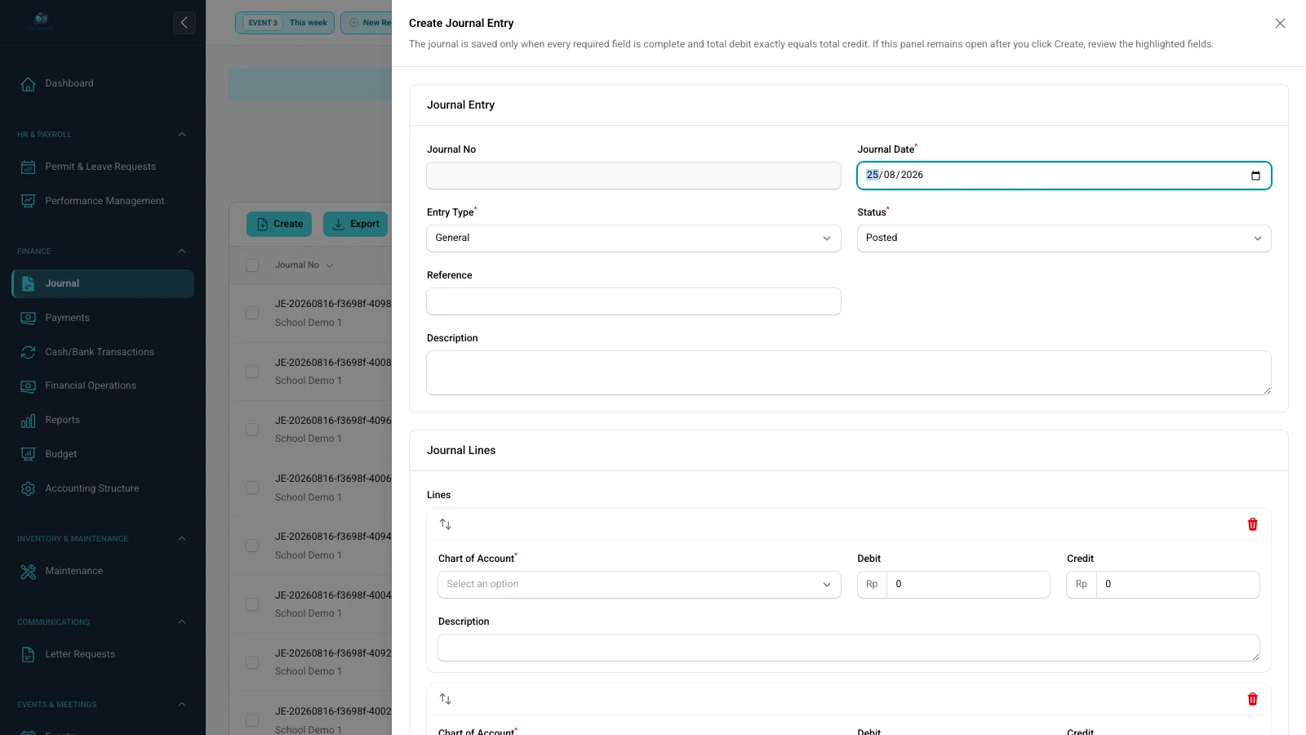Click the Performance Management icon
The height and width of the screenshot is (735, 1306).
click(29, 201)
